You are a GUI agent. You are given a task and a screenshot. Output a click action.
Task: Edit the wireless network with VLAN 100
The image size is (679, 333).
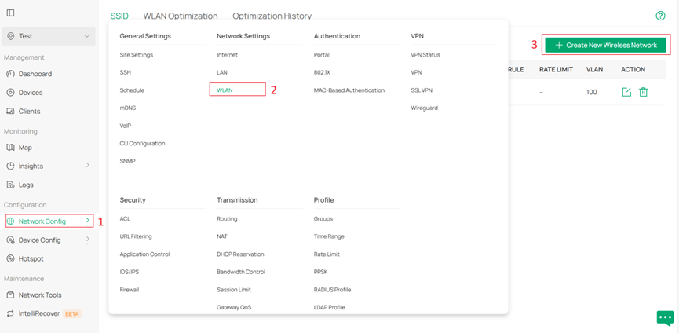click(x=626, y=92)
